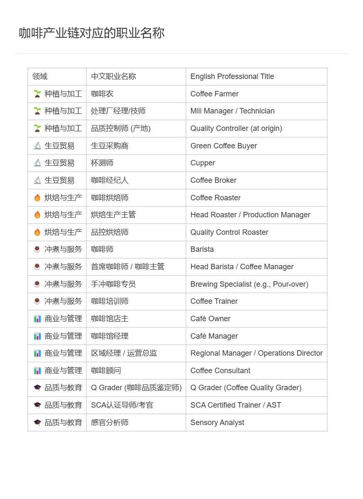Click the microscope icon in the 杯测师 row
This screenshot has width=363, height=499.
point(37,163)
